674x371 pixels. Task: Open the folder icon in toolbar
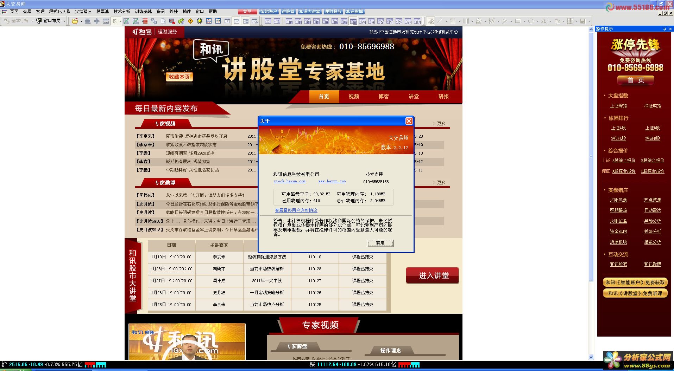[x=75, y=21]
